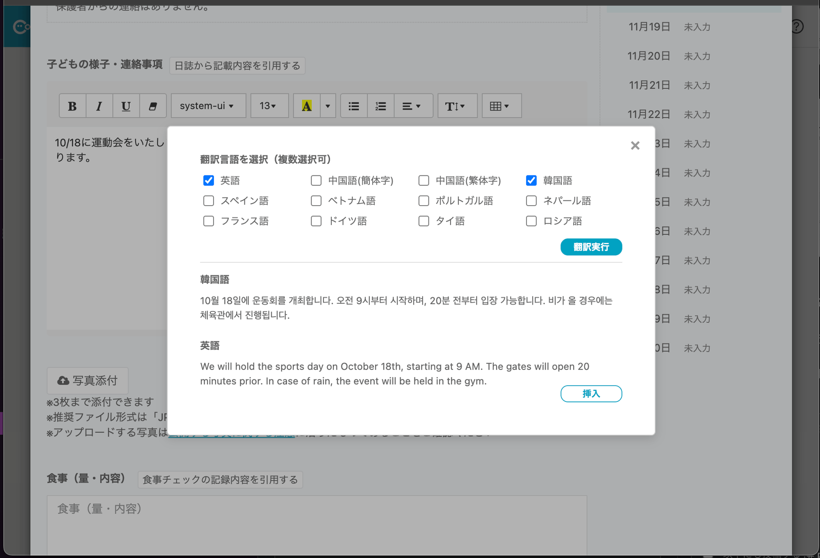Insert translation using the 挿入 button
This screenshot has height=558, width=820.
click(x=591, y=394)
